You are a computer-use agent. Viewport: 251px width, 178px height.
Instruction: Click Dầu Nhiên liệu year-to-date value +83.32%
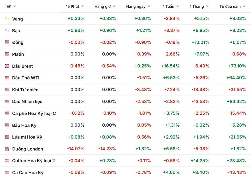[x=236, y=101]
